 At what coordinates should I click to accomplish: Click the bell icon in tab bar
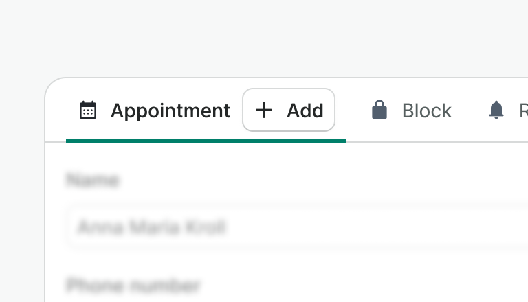[x=496, y=110]
